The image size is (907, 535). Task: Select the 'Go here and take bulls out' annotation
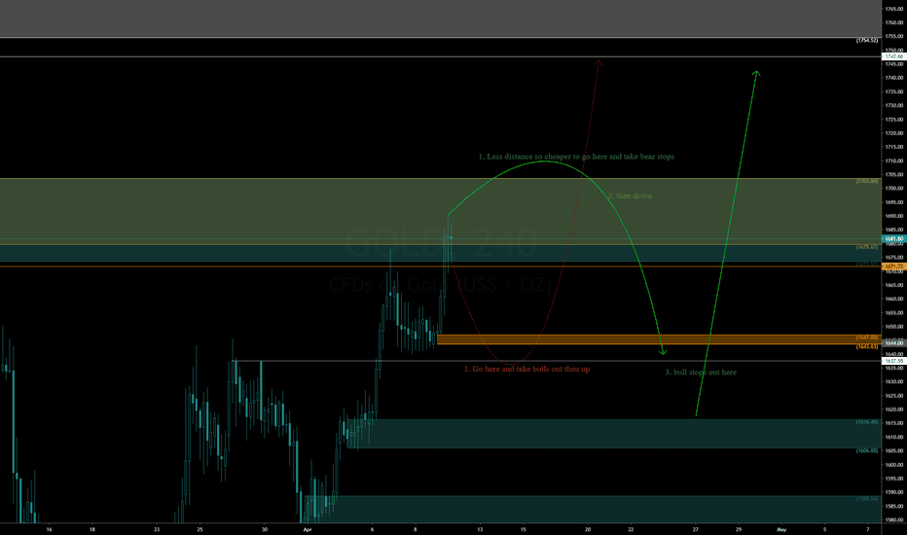526,369
